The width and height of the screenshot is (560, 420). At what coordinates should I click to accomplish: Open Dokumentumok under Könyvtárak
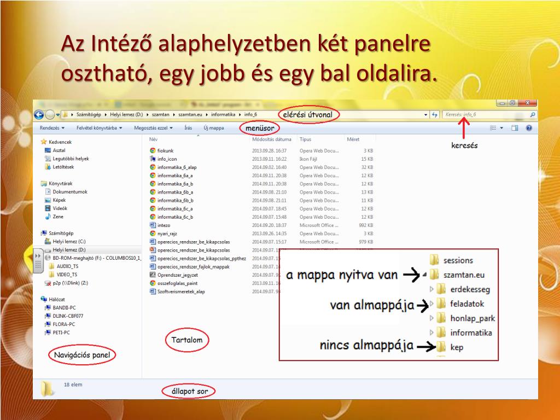pos(70,192)
